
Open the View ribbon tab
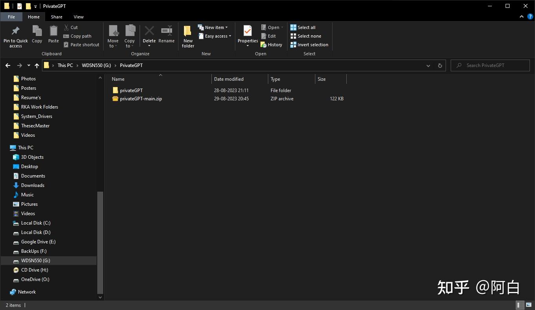tap(78, 17)
